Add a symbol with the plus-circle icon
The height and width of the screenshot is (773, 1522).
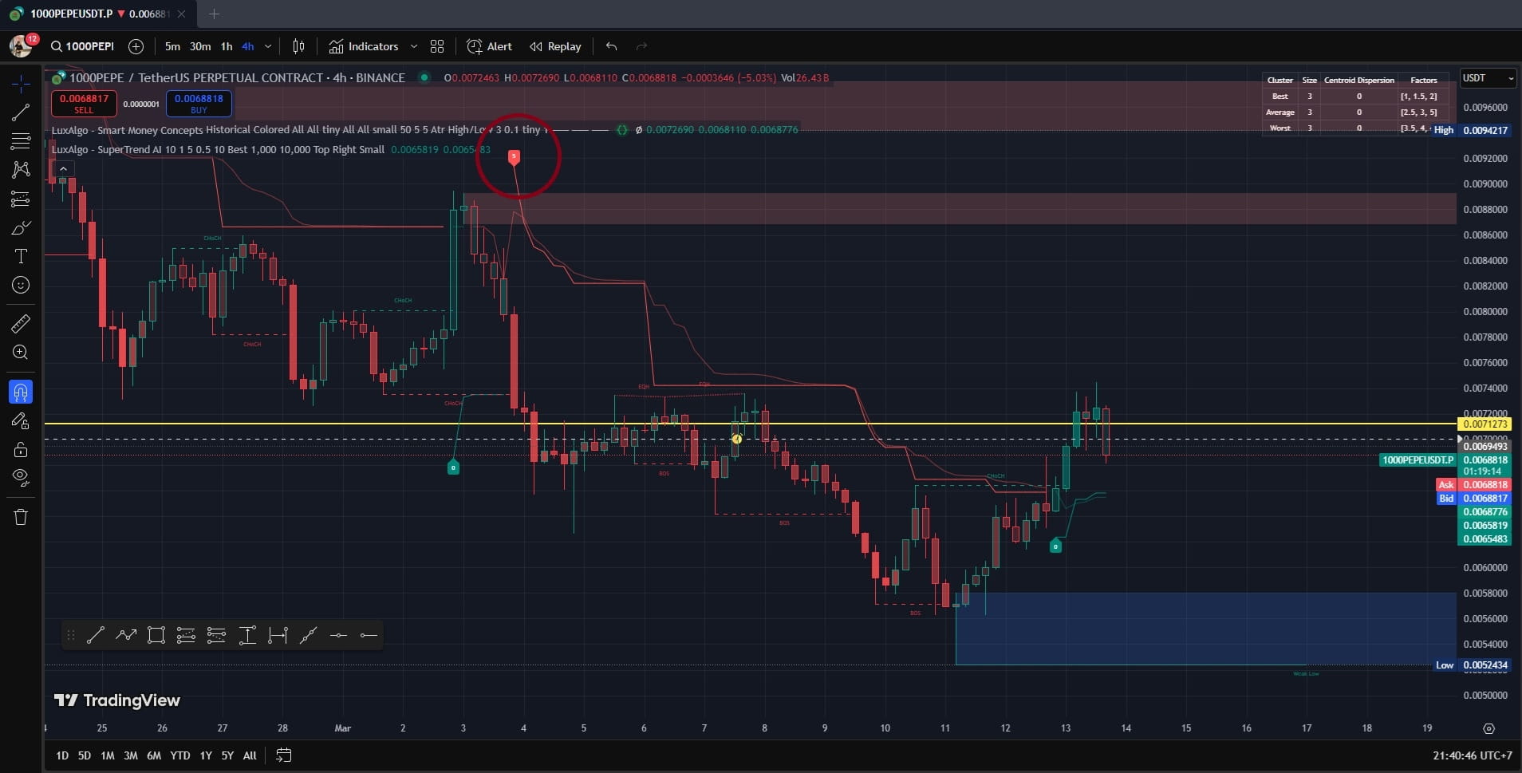point(136,46)
